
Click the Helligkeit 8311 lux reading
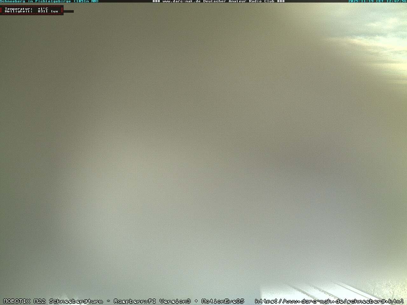point(31,11)
